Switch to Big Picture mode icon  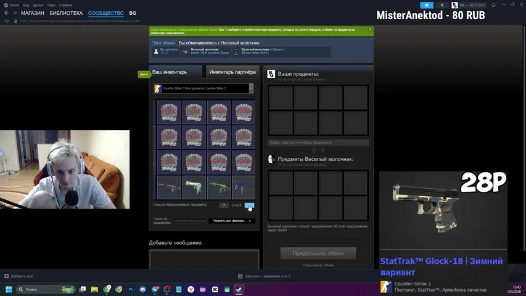[x=493, y=5]
